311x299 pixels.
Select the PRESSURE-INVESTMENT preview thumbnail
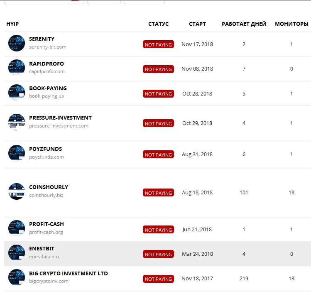click(17, 122)
